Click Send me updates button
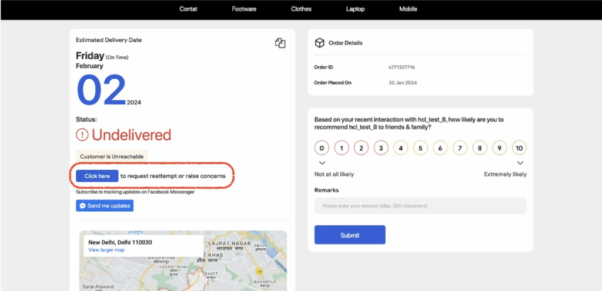Image resolution: width=602 pixels, height=291 pixels. coord(105,206)
